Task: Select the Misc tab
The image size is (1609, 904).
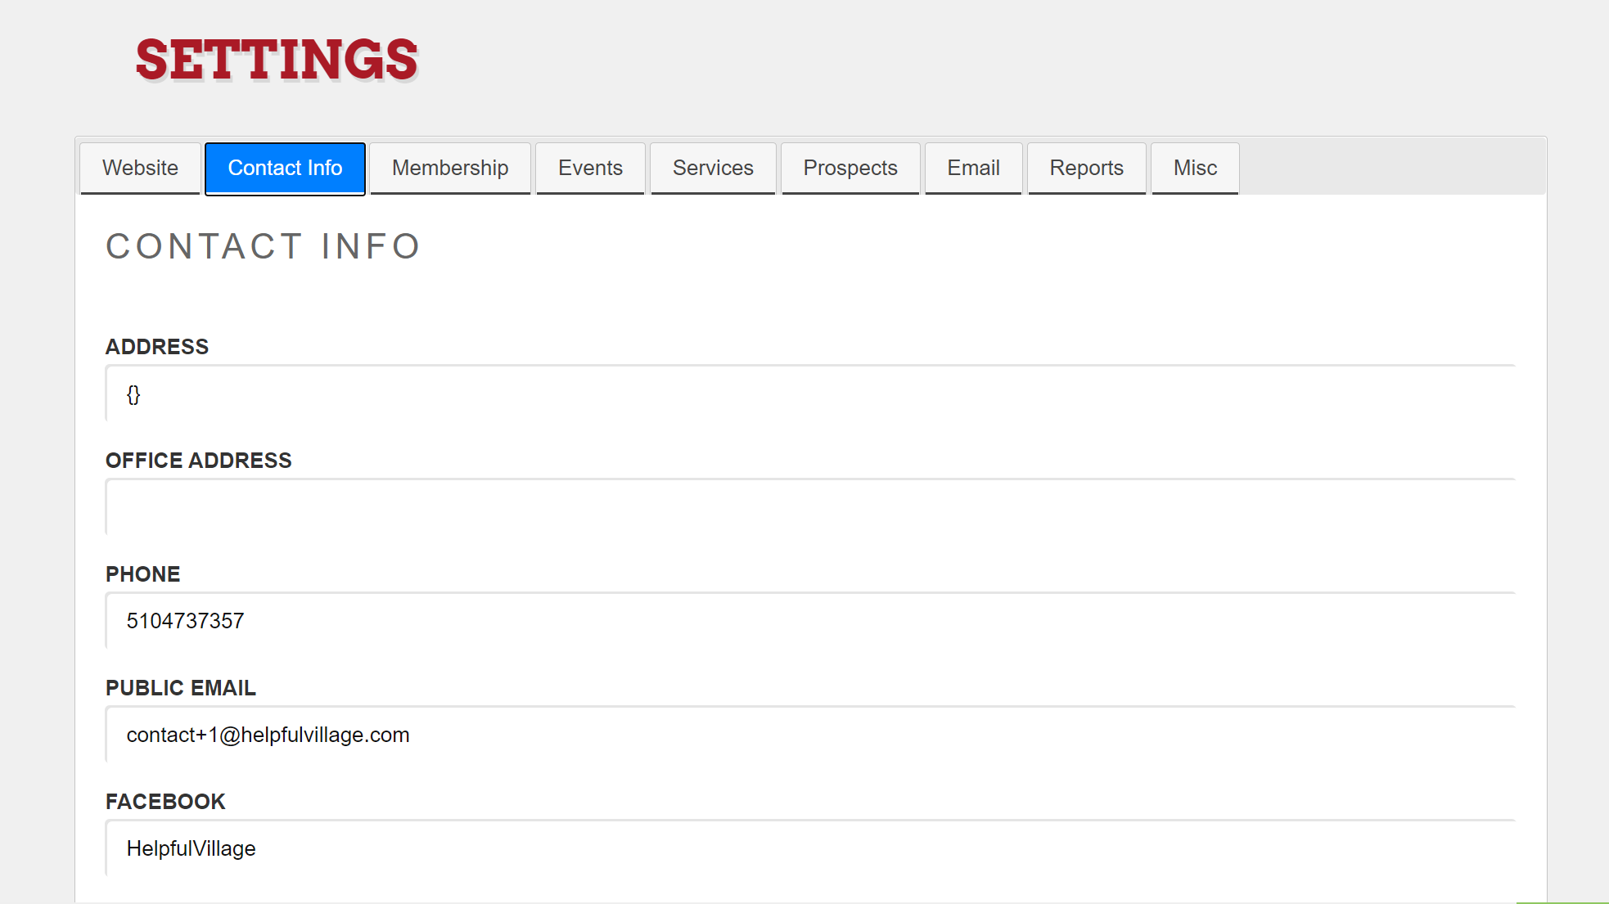Action: point(1195,168)
